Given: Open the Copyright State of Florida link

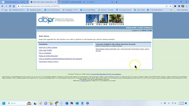Looking at the screenshot, I should 101,74.
